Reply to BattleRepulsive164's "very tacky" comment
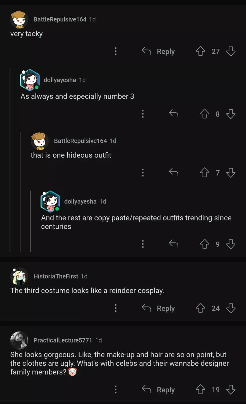The image size is (246, 404). [158, 51]
